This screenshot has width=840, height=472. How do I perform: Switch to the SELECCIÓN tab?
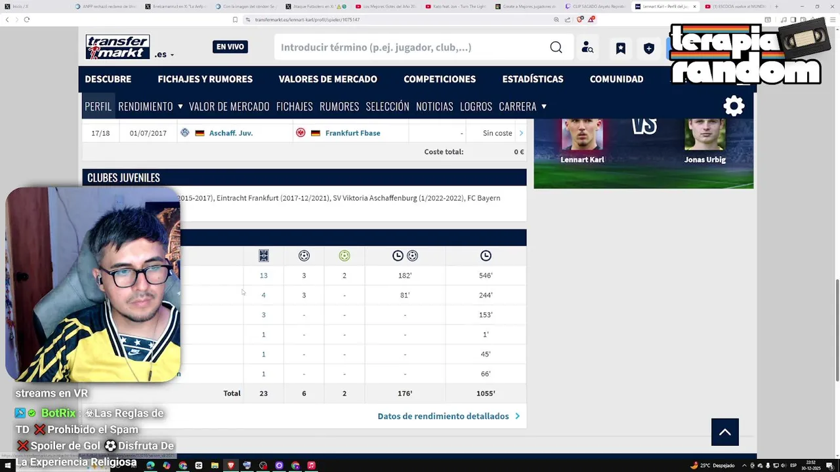coord(387,106)
